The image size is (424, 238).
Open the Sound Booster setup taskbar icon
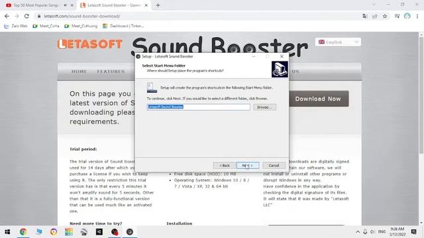point(130,232)
